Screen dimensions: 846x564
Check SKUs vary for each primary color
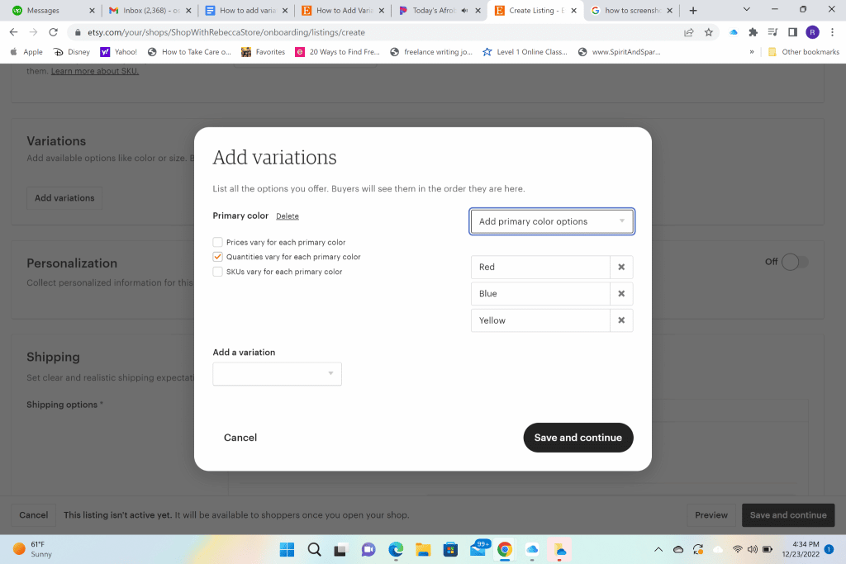coord(217,271)
